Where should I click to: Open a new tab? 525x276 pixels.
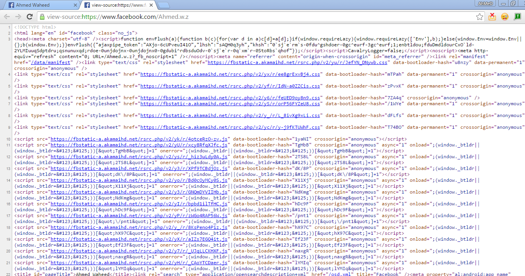[x=164, y=5]
